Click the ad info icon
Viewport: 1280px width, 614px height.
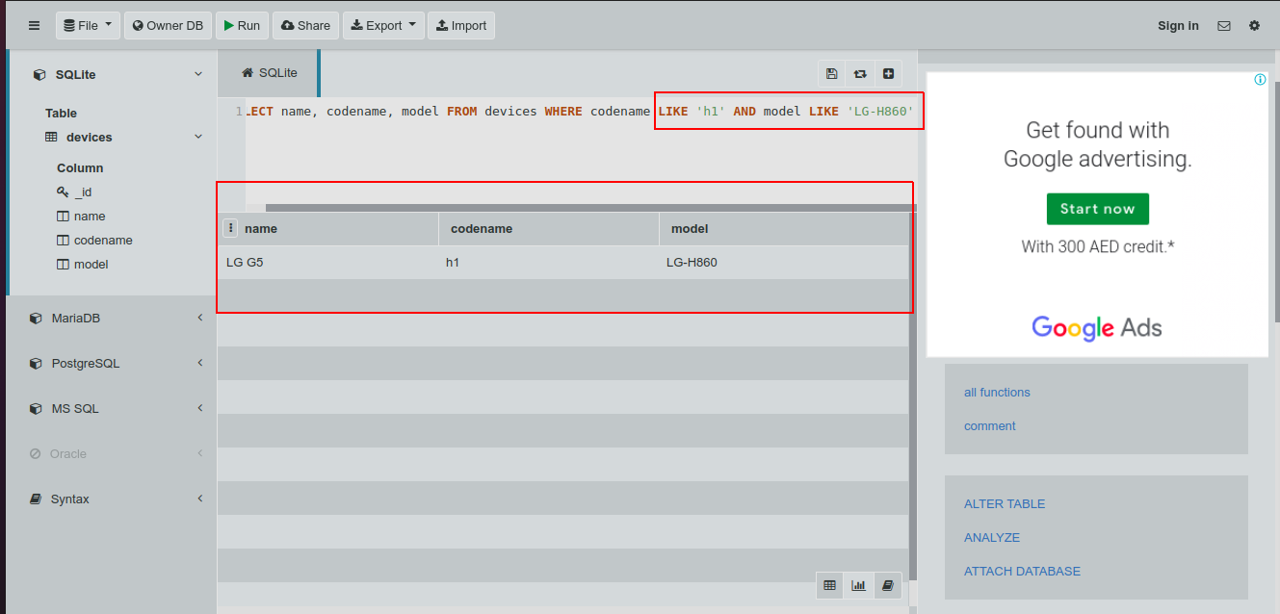[x=1260, y=80]
